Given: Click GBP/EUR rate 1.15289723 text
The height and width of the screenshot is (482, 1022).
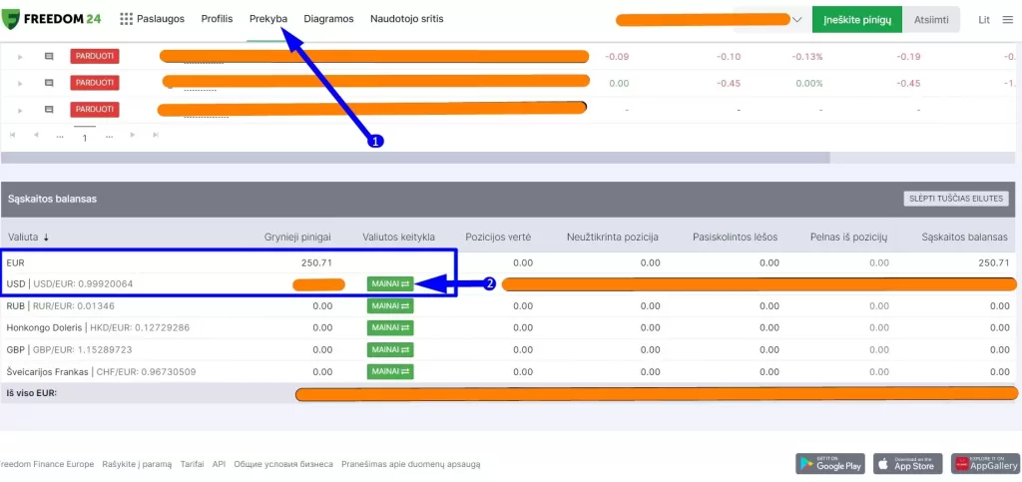Looking at the screenshot, I should (82, 350).
